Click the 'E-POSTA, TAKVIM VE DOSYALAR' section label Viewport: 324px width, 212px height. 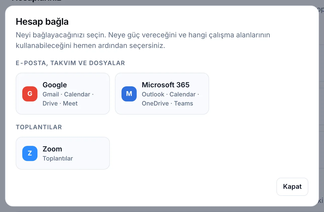pyautogui.click(x=70, y=63)
